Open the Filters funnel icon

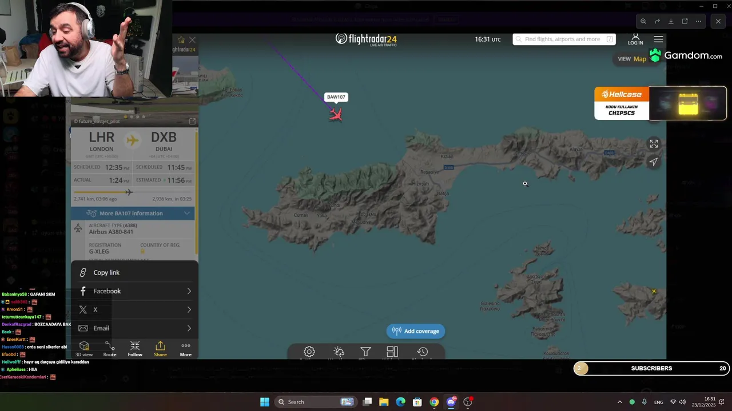365,352
